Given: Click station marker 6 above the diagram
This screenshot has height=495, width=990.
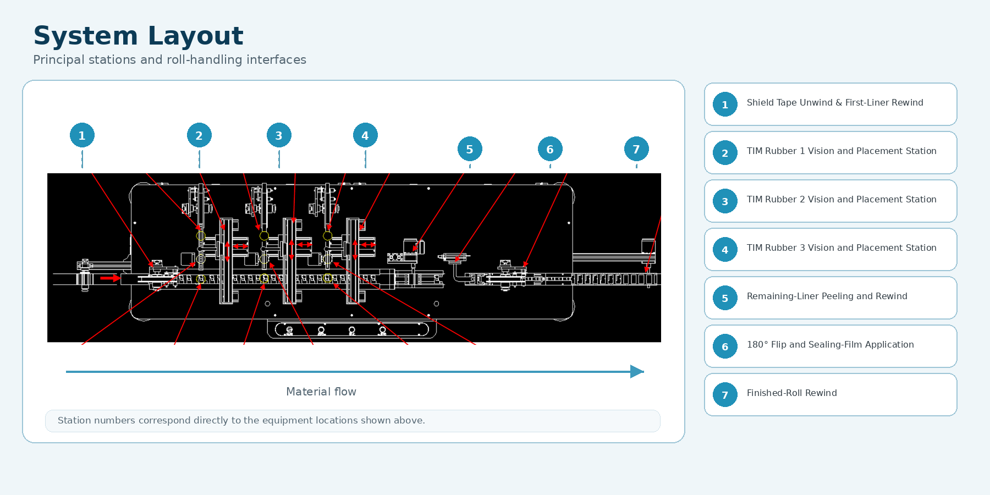Looking at the screenshot, I should (x=550, y=149).
